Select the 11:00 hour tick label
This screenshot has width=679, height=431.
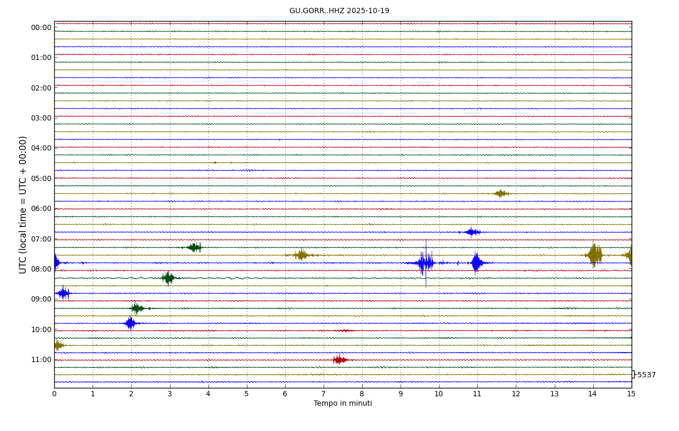pos(41,360)
